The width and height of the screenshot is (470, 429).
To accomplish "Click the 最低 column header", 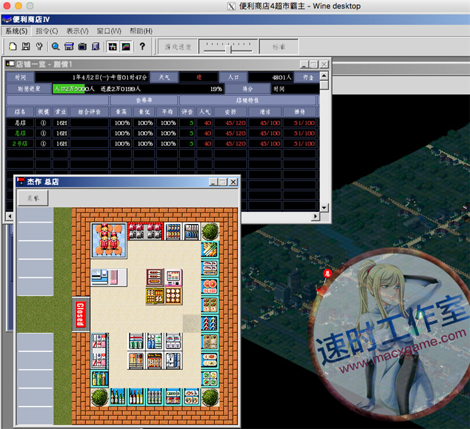I will pos(145,112).
